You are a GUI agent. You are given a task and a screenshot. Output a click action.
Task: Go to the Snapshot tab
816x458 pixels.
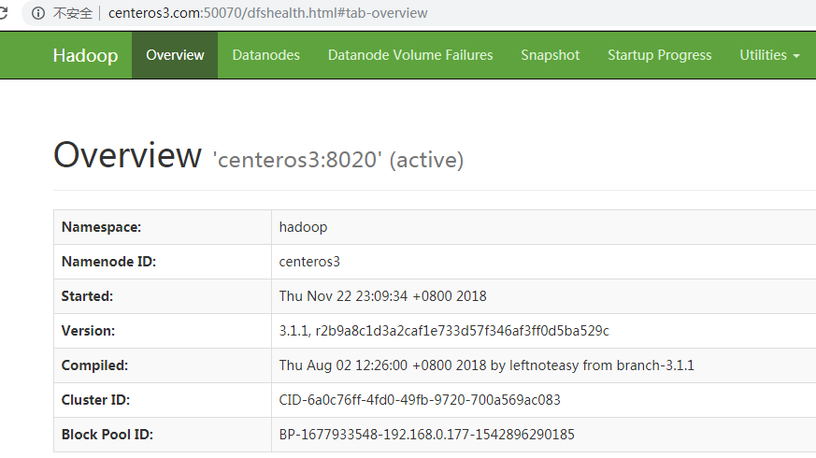pyautogui.click(x=550, y=55)
